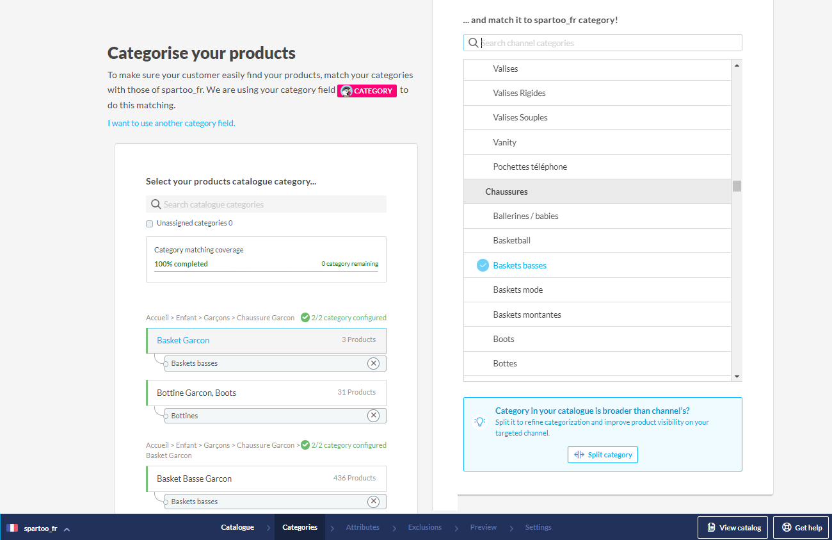
Task: Click the magnifier icon in catalogue categories search
Action: coord(156,204)
